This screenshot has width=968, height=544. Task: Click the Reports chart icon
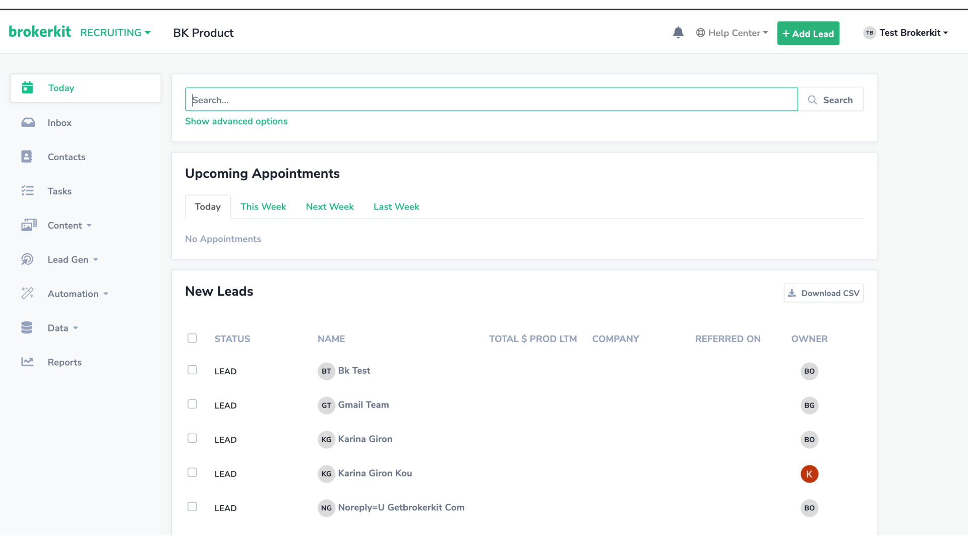point(27,362)
